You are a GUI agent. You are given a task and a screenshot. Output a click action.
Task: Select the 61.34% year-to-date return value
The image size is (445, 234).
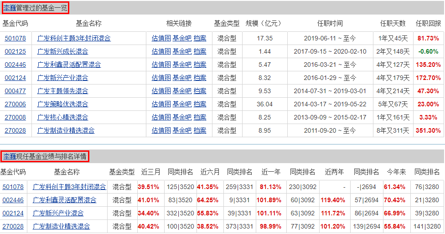394,187
